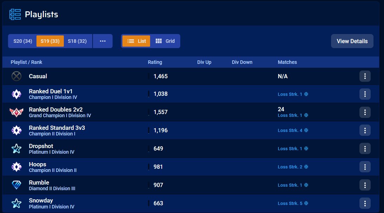Image resolution: width=384 pixels, height=213 pixels.
Task: Click the Snowday playlist name
Action: click(x=41, y=200)
